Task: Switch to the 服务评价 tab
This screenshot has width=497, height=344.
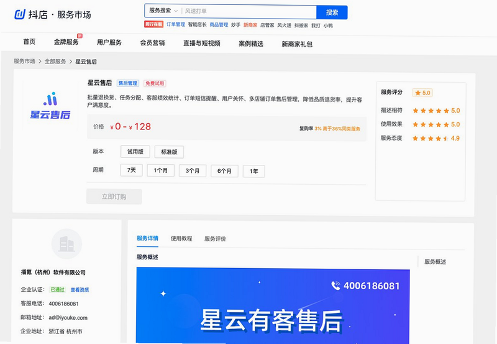Action: tap(215, 239)
